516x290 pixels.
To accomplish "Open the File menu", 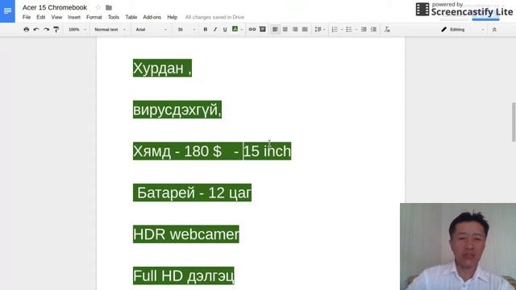I will pyautogui.click(x=27, y=17).
